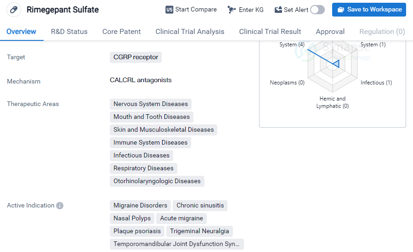Click the folder icon in Save to Workspace
The width and height of the screenshot is (413, 252).
click(x=341, y=10)
